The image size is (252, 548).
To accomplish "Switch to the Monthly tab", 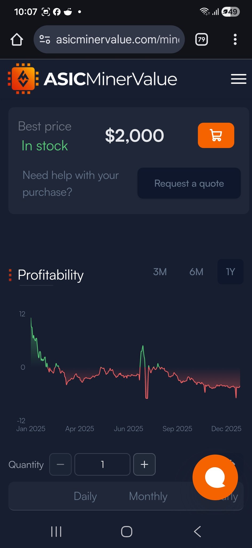I will click(x=148, y=496).
